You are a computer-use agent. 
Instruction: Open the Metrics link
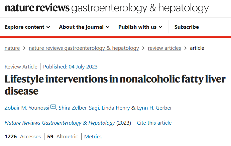pyautogui.click(x=93, y=137)
